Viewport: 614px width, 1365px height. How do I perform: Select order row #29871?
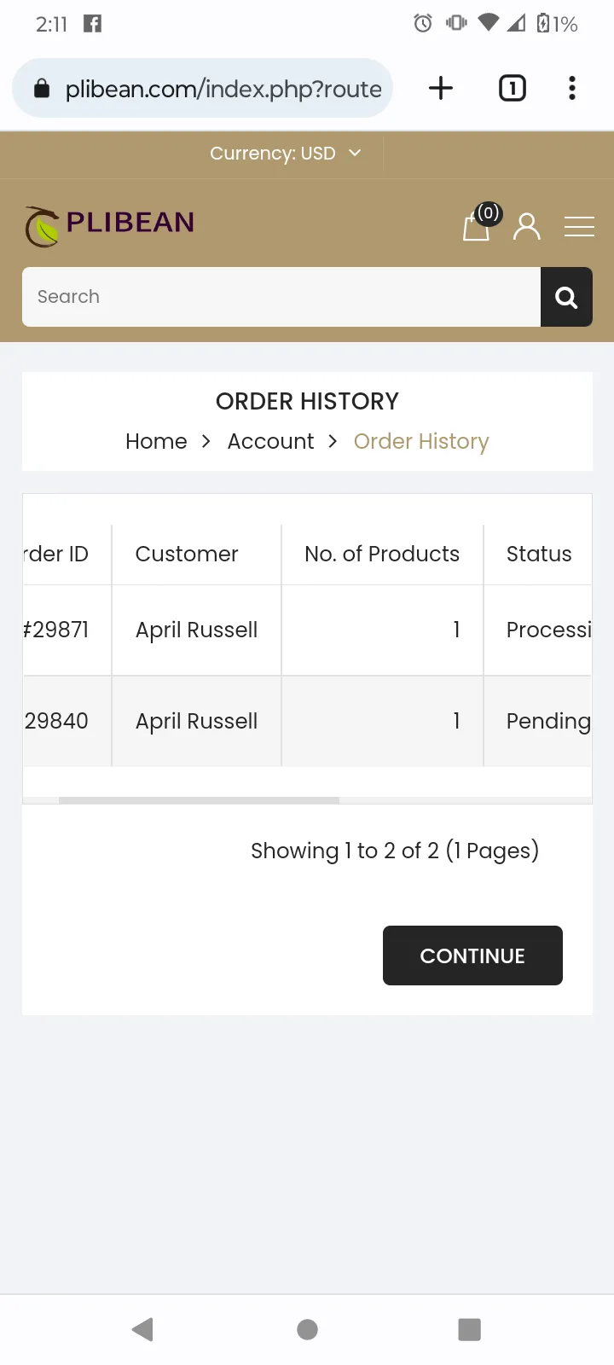pyautogui.click(x=307, y=630)
